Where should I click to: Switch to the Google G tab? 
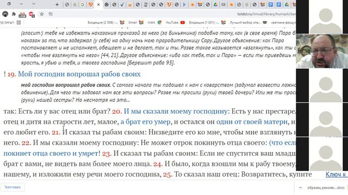pos(83,4)
